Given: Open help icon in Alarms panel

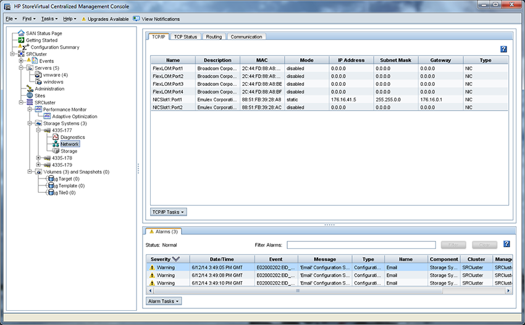Looking at the screenshot, I should 506,244.
